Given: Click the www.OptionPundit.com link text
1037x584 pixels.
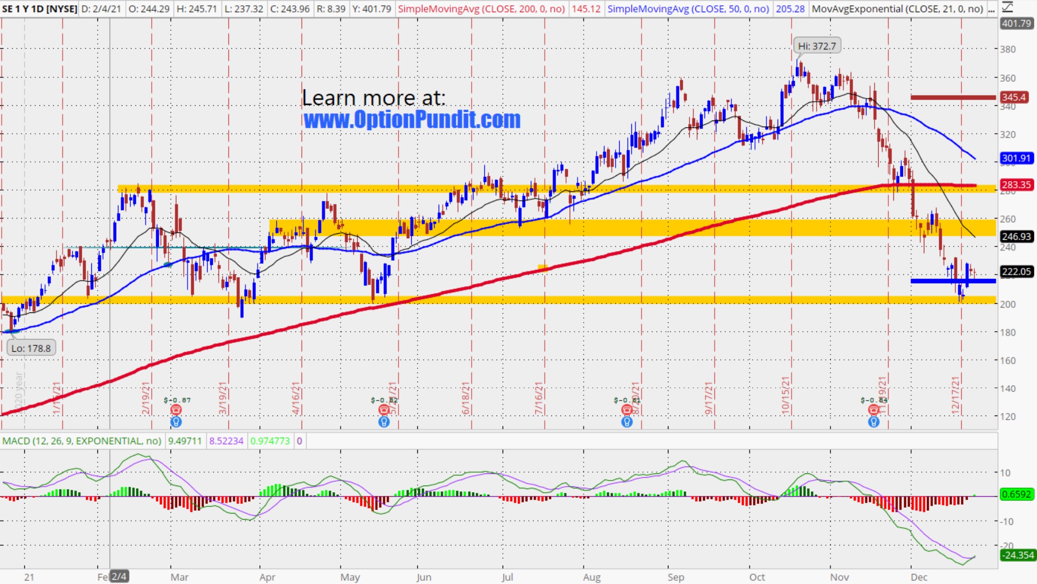Looking at the screenshot, I should pyautogui.click(x=412, y=119).
